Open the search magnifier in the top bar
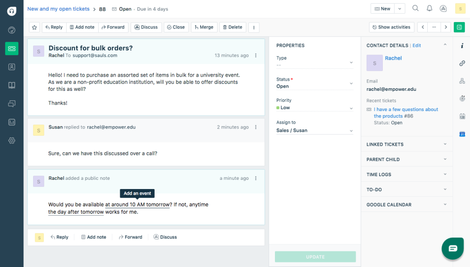 coord(415,8)
